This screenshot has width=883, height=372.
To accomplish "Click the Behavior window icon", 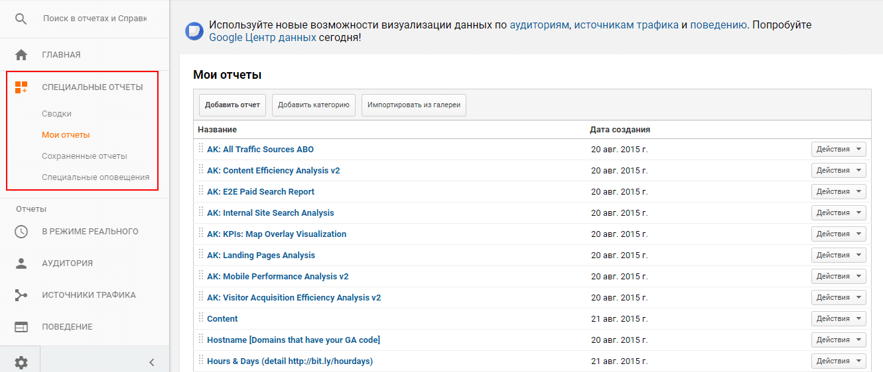I will tap(21, 327).
